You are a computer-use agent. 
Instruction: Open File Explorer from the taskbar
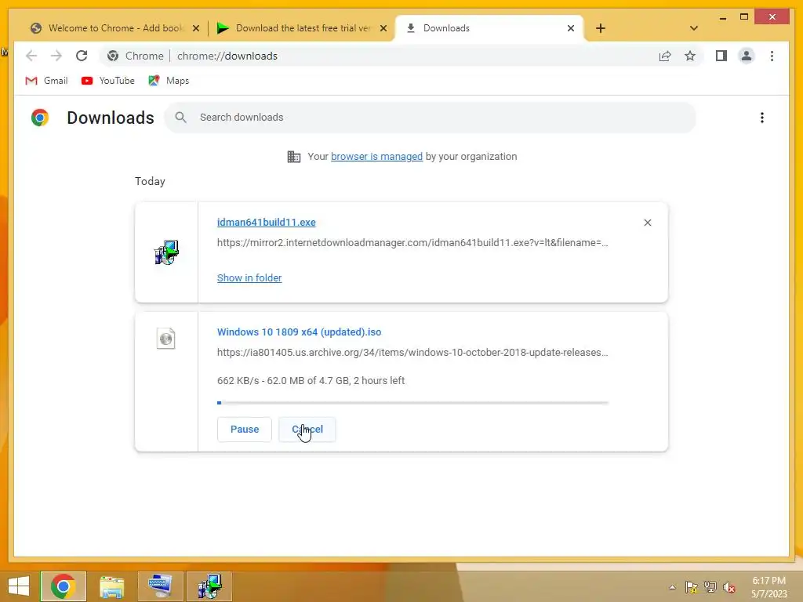point(111,586)
